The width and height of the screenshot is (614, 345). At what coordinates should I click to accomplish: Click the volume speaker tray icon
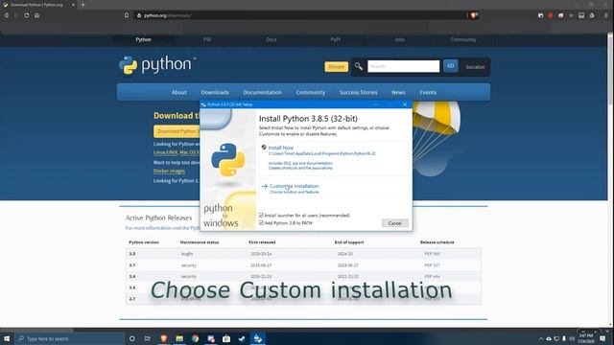tap(572, 338)
